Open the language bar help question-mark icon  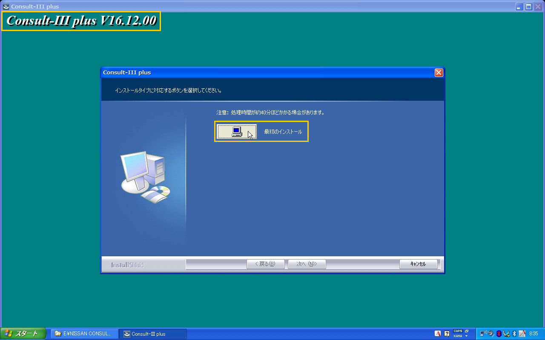pyautogui.click(x=447, y=334)
